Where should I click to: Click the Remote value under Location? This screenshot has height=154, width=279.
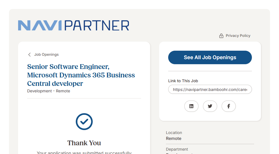click(x=174, y=139)
